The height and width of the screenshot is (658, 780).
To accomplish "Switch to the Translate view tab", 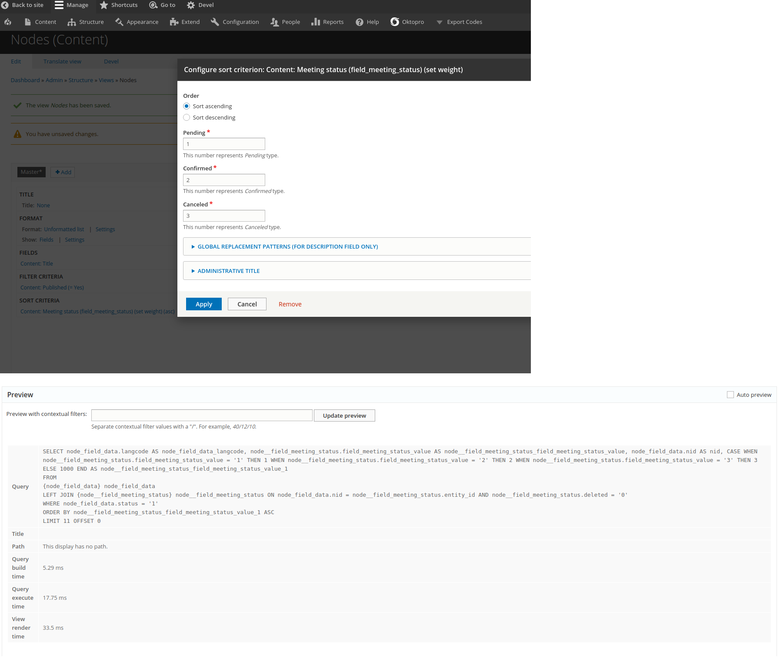I will click(x=62, y=61).
